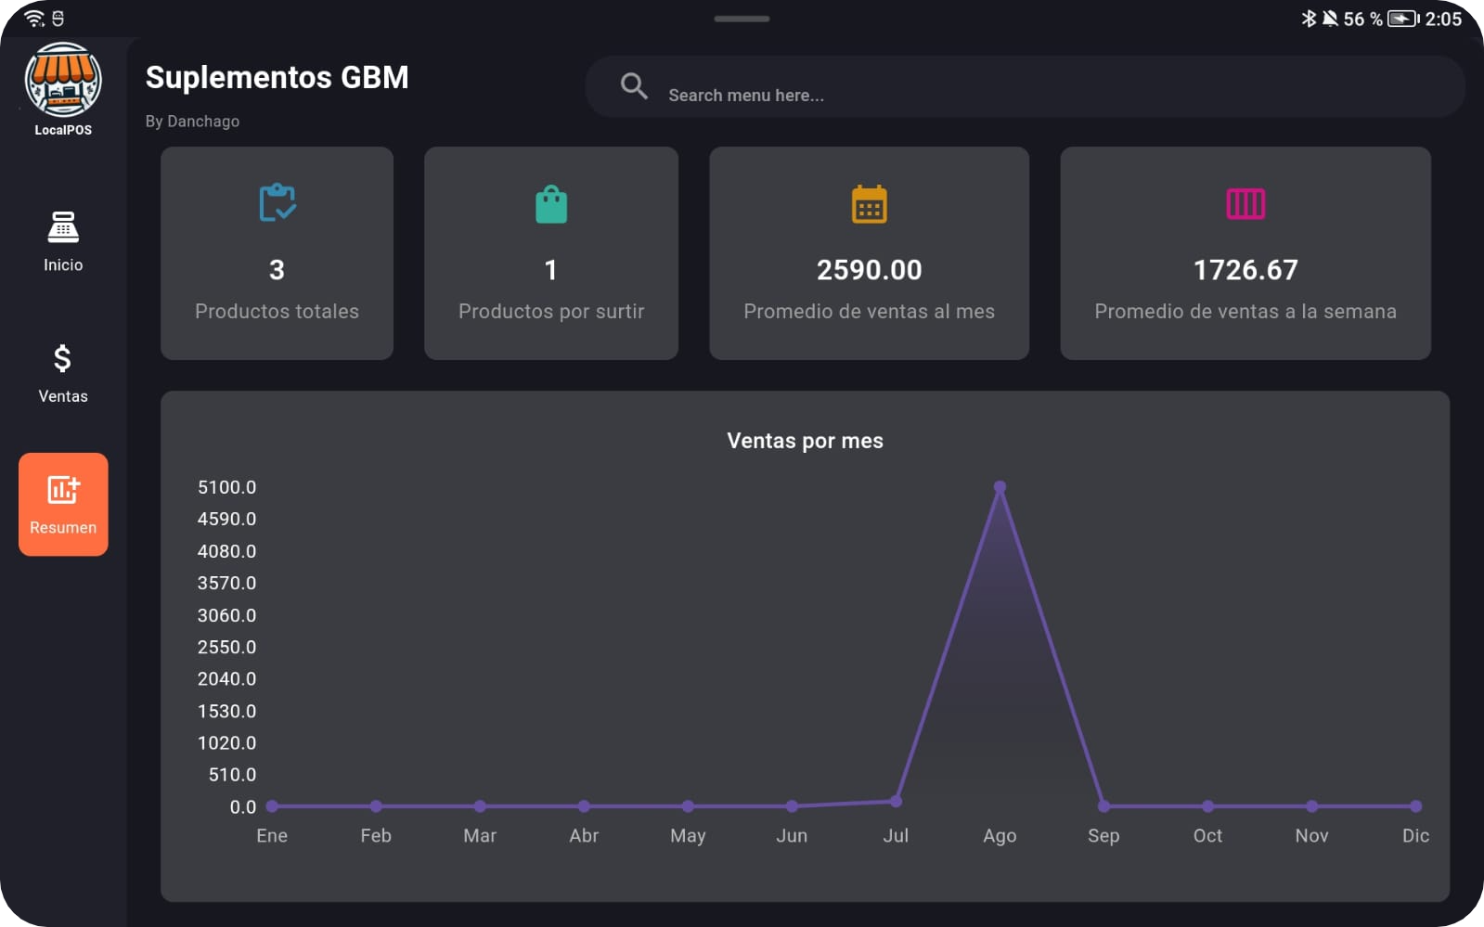Viewport: 1484px width, 927px height.
Task: Click the shopping bag icon for restock
Action: 551,204
